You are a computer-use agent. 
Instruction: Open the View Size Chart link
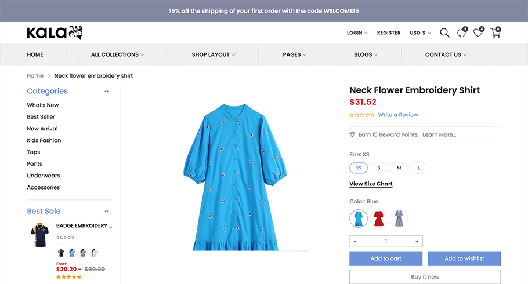pyautogui.click(x=371, y=184)
